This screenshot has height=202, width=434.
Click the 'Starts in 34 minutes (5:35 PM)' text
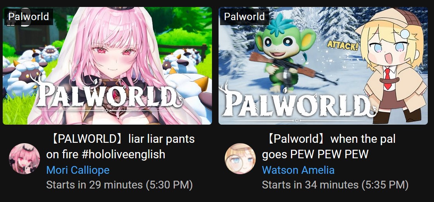point(335,185)
